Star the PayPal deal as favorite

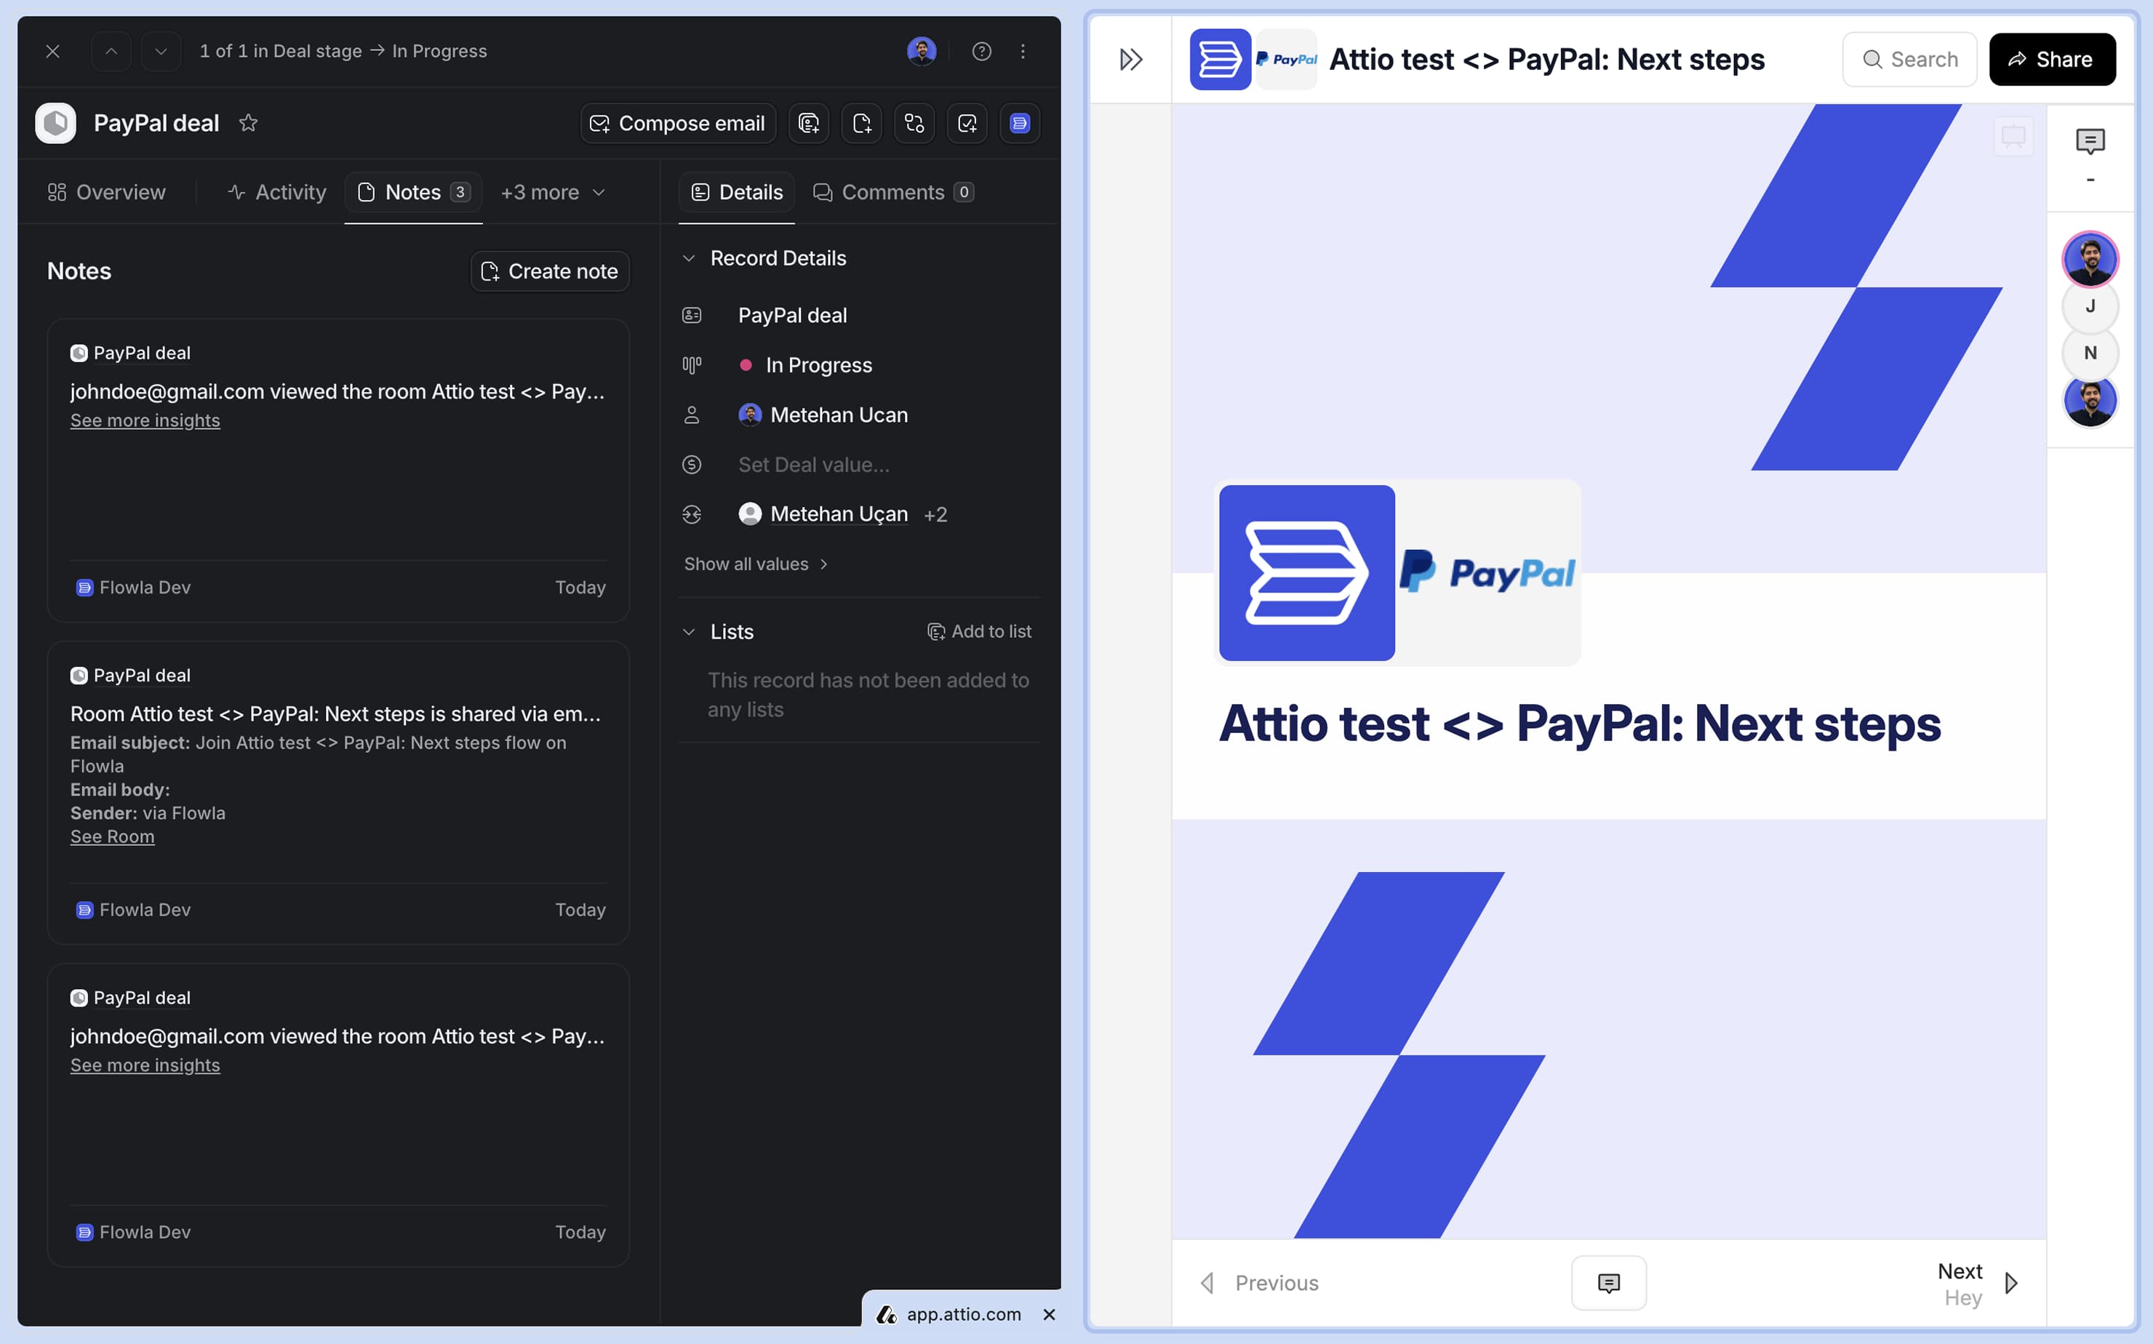(x=248, y=124)
